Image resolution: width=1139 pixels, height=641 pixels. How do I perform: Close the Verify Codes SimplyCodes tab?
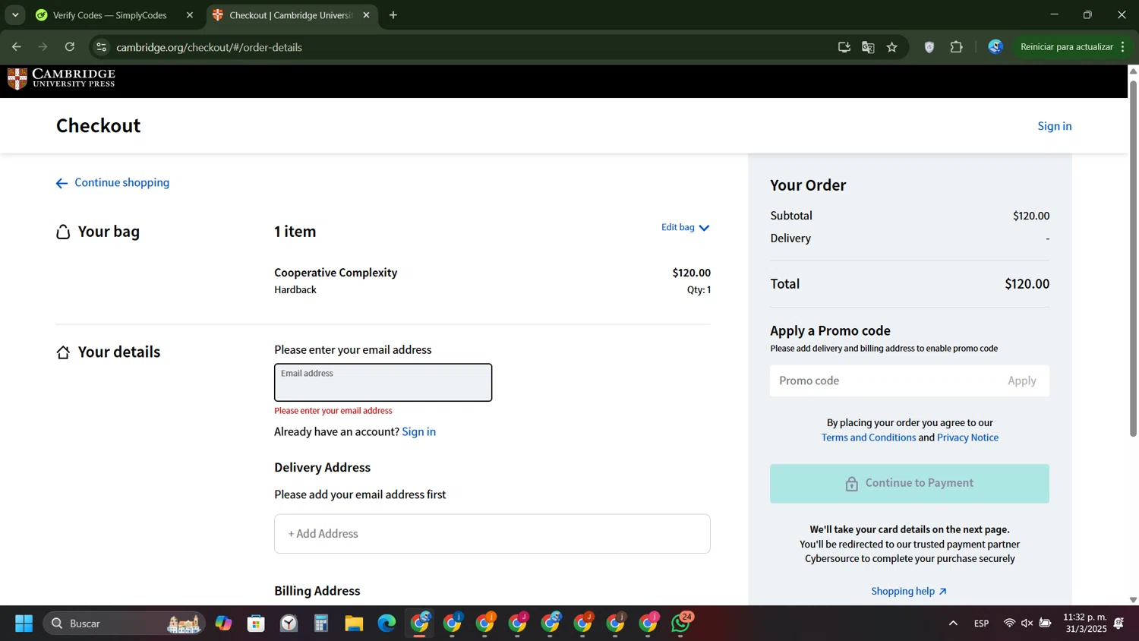click(190, 15)
